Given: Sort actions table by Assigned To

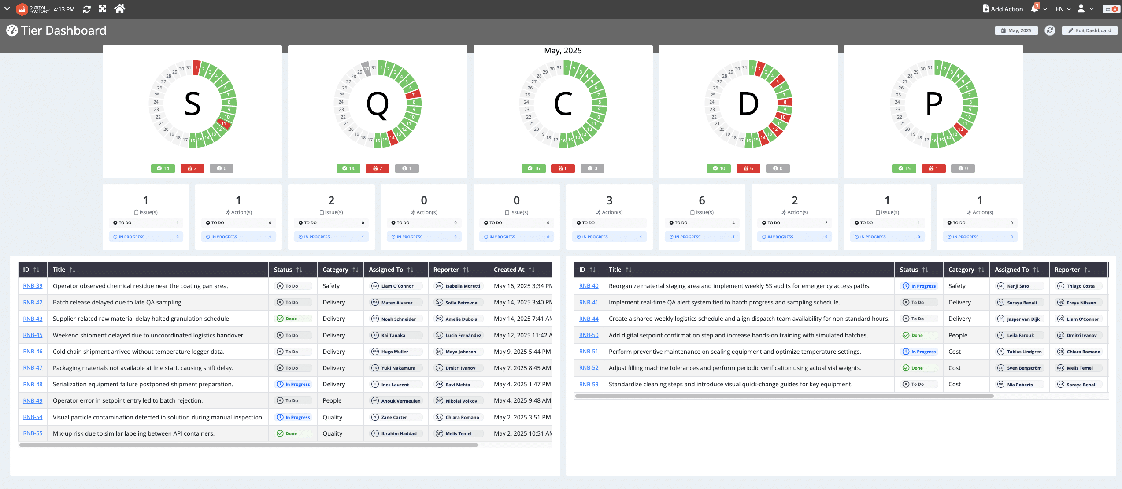Looking at the screenshot, I should pos(1036,270).
